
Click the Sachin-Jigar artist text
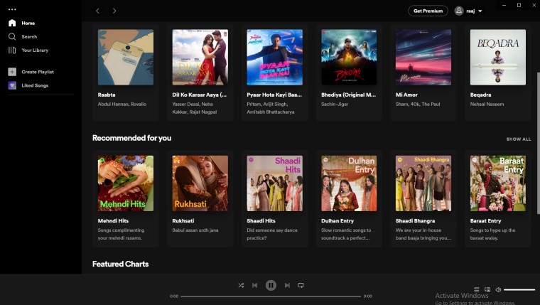click(335, 104)
